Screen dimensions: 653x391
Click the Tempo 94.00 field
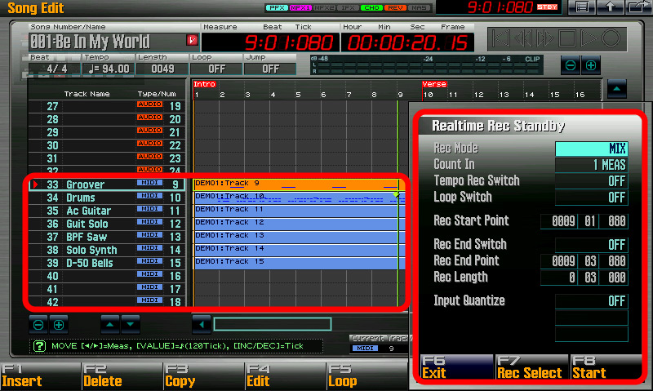(109, 69)
